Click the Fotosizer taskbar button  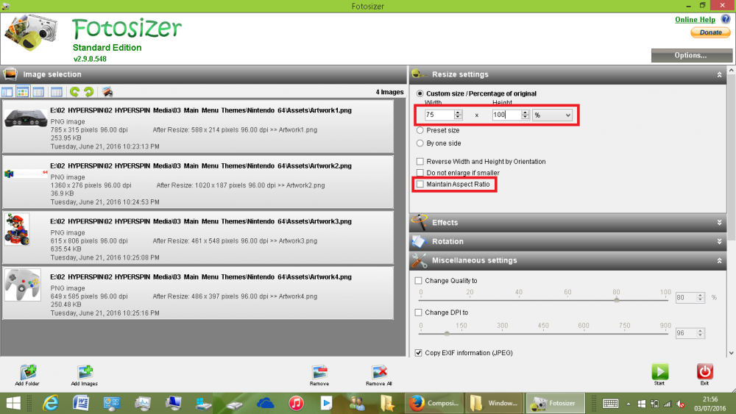click(556, 403)
